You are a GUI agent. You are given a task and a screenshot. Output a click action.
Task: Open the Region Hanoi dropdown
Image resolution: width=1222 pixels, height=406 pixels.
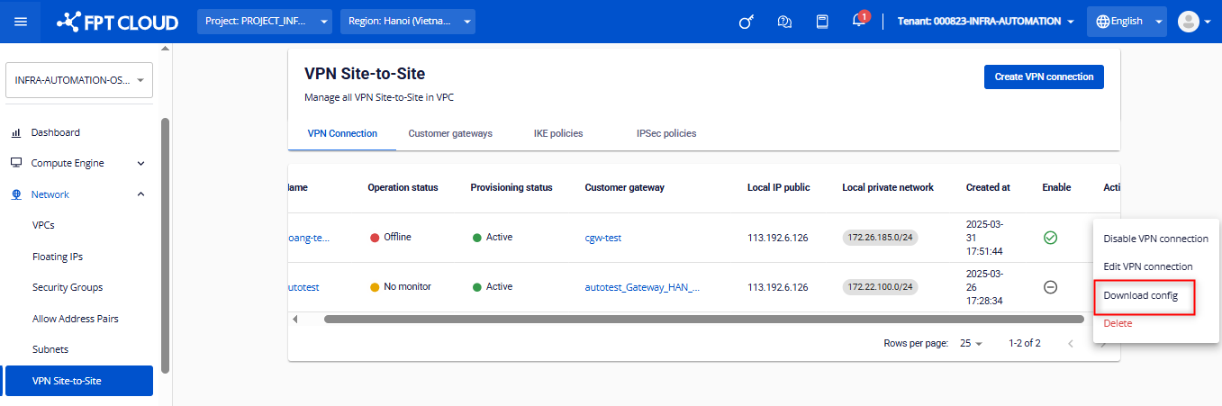pyautogui.click(x=407, y=22)
